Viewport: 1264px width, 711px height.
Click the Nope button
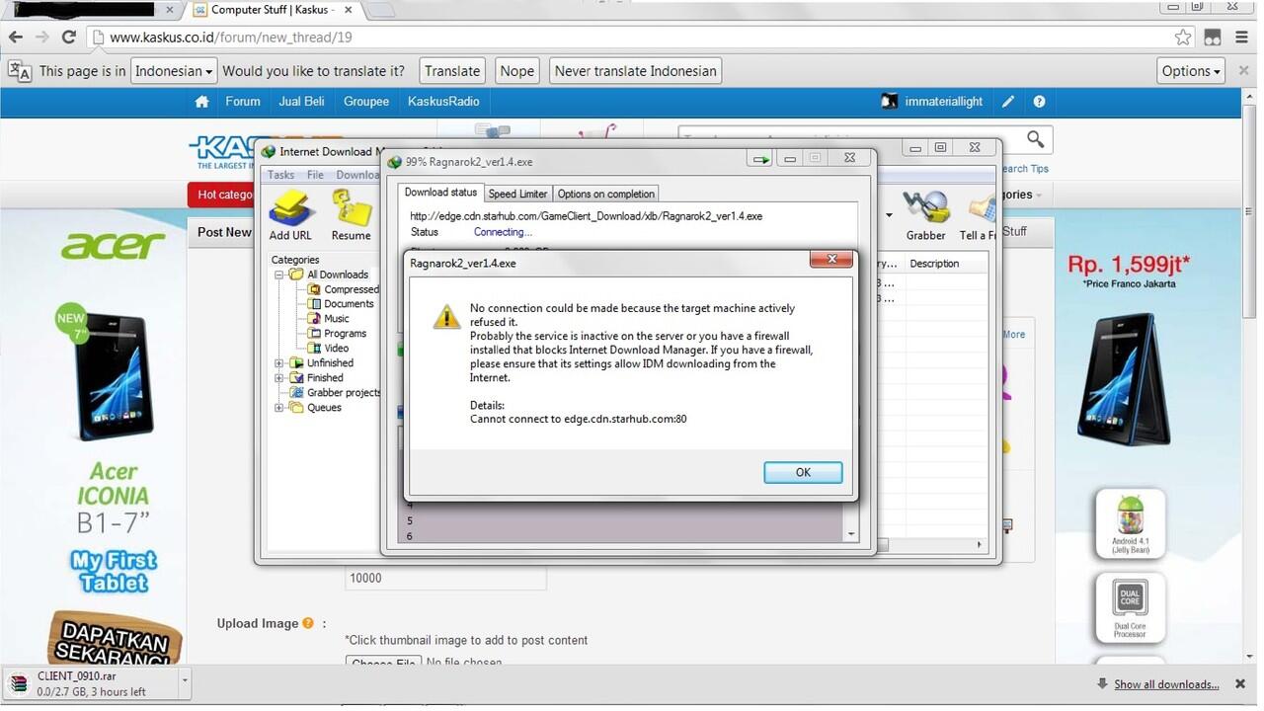(516, 71)
